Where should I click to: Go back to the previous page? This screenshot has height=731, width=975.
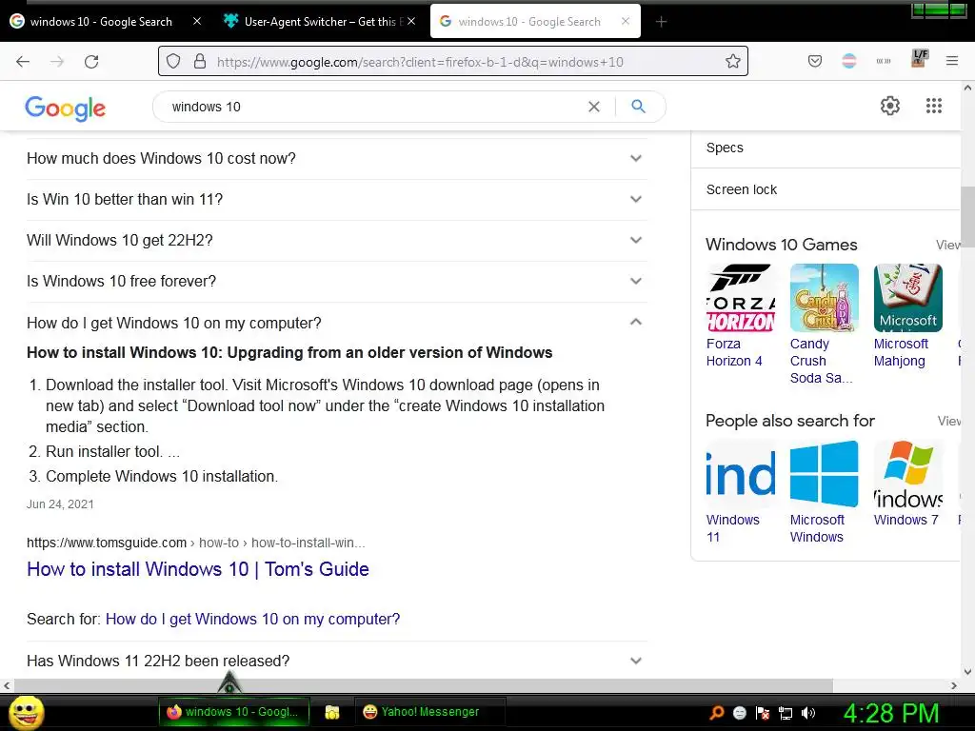point(23,62)
